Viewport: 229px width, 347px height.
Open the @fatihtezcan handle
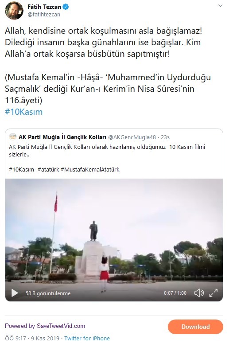(44, 14)
